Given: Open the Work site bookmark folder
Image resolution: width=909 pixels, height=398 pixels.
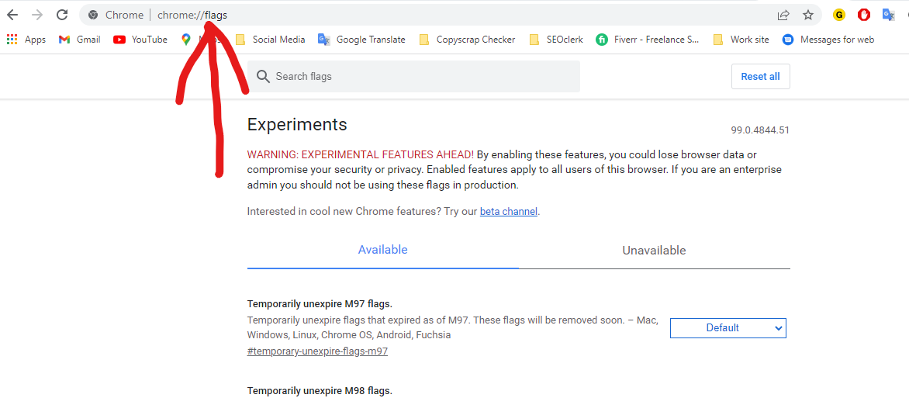Looking at the screenshot, I should coord(741,40).
